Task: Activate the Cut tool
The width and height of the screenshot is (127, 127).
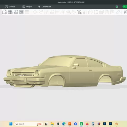Action: 57,12
